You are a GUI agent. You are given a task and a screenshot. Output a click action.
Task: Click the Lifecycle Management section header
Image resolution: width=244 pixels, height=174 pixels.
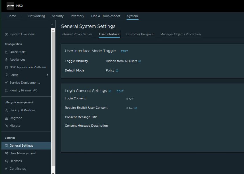[19, 103]
